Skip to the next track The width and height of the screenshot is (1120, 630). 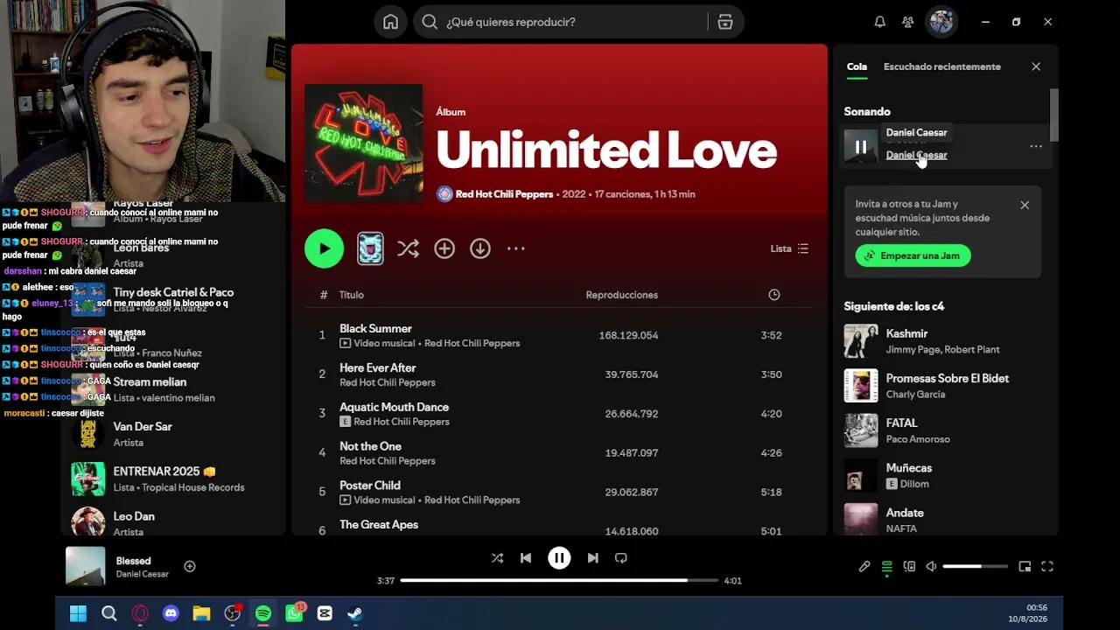[592, 558]
